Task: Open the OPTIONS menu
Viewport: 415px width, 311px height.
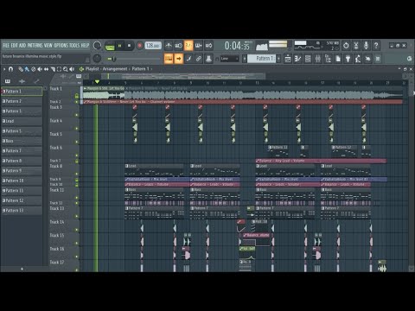Action: pos(61,45)
